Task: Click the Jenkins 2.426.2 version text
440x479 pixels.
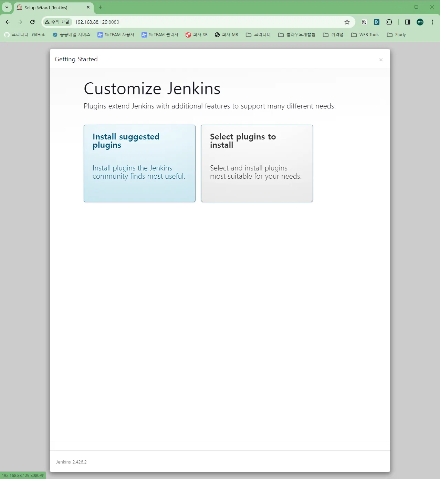Action: (x=71, y=462)
